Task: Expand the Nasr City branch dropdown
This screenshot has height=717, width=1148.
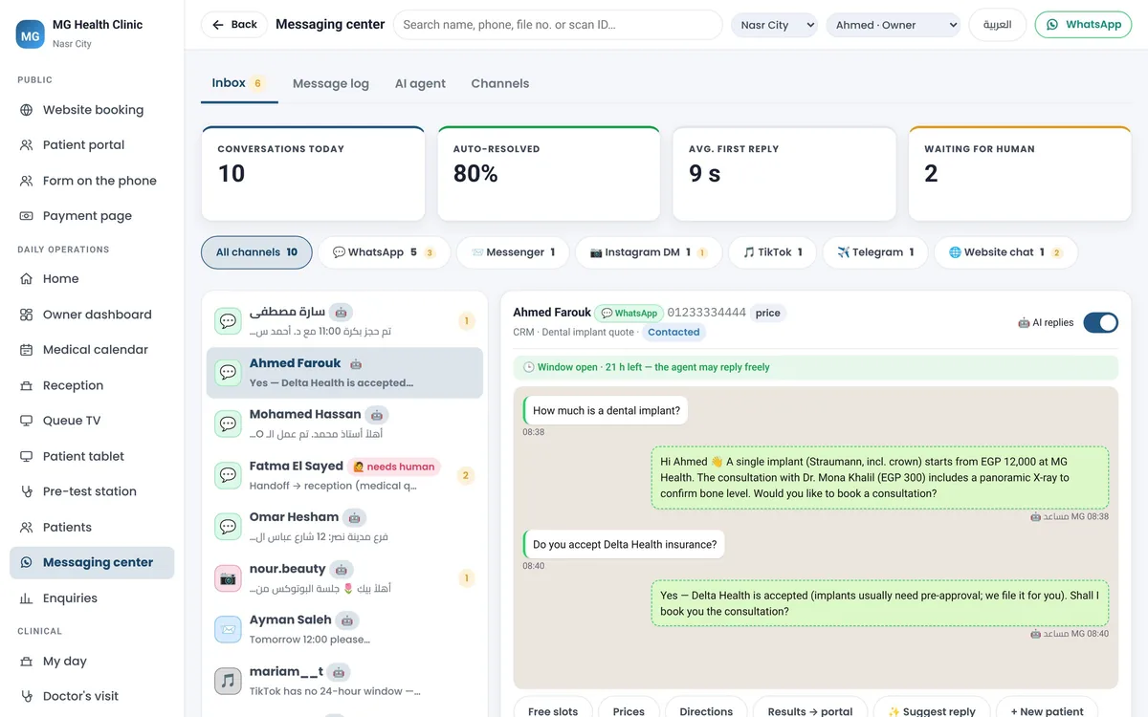Action: 774,25
